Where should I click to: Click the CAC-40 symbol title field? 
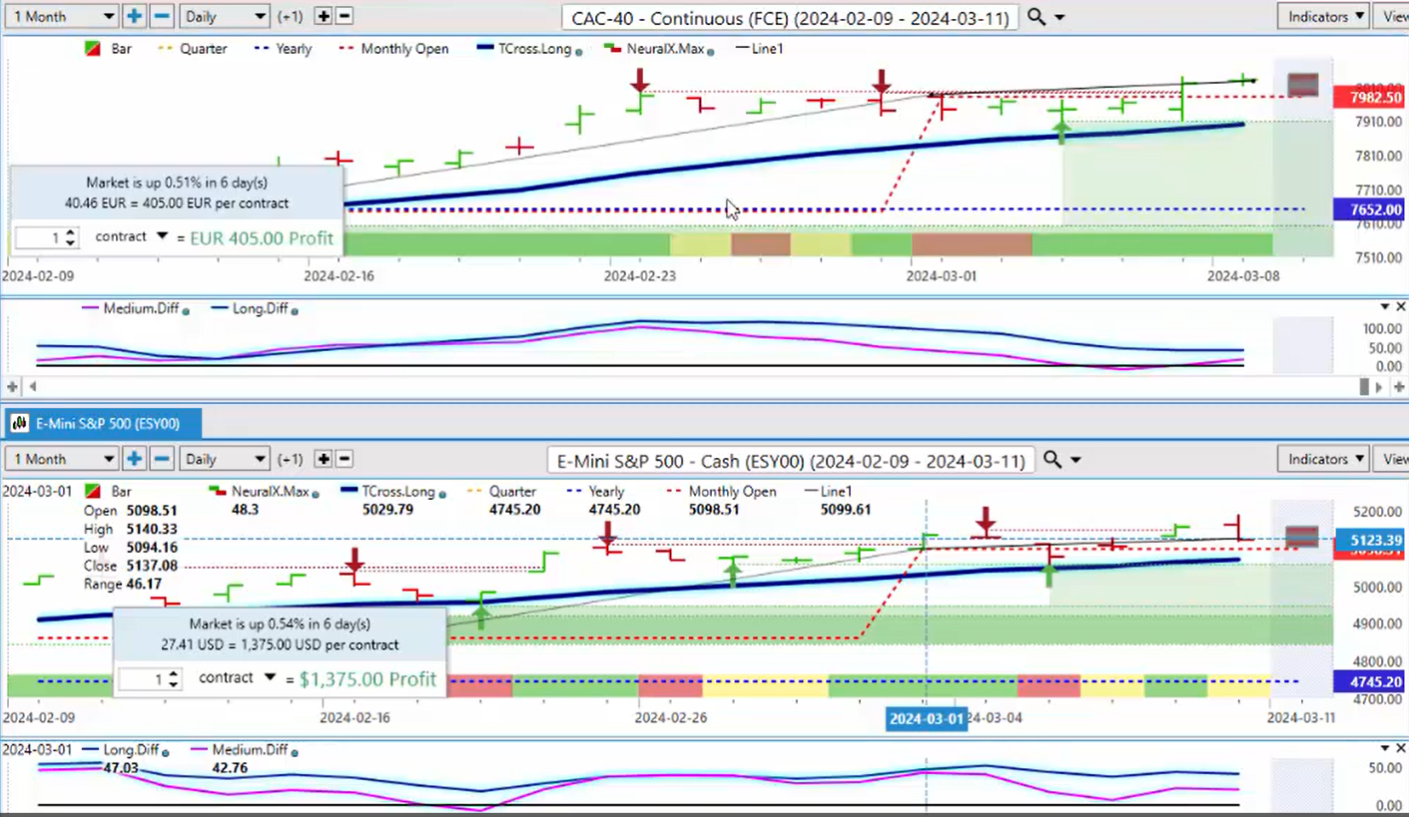click(790, 18)
